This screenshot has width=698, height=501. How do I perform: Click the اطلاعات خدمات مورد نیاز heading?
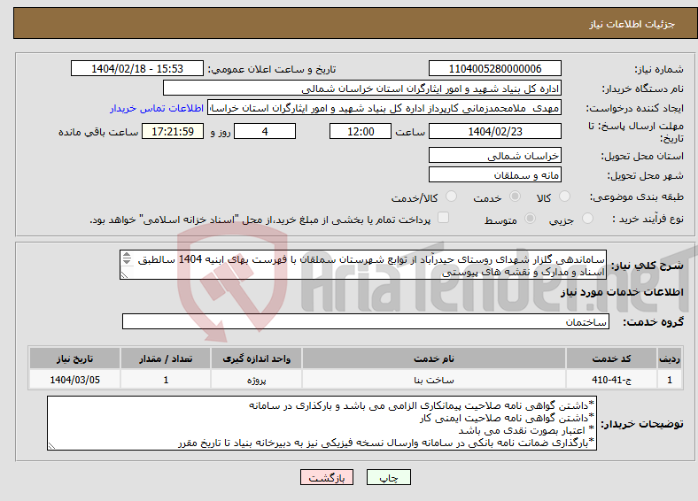[x=622, y=292]
